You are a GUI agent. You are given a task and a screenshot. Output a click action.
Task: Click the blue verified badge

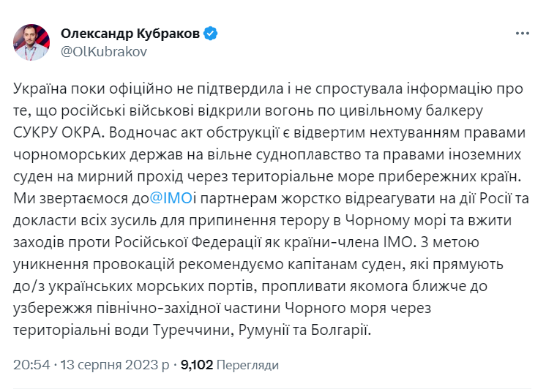click(210, 34)
